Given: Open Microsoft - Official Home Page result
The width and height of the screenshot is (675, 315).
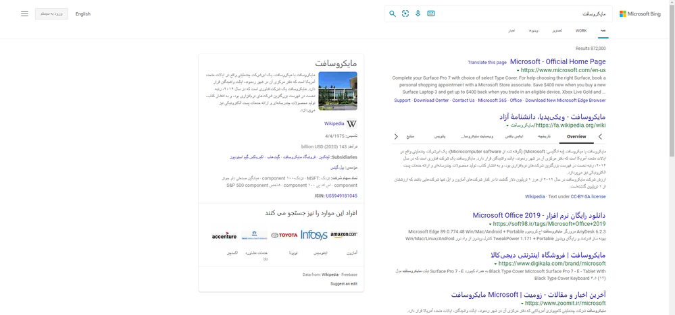Looking at the screenshot, I should click(558, 62).
